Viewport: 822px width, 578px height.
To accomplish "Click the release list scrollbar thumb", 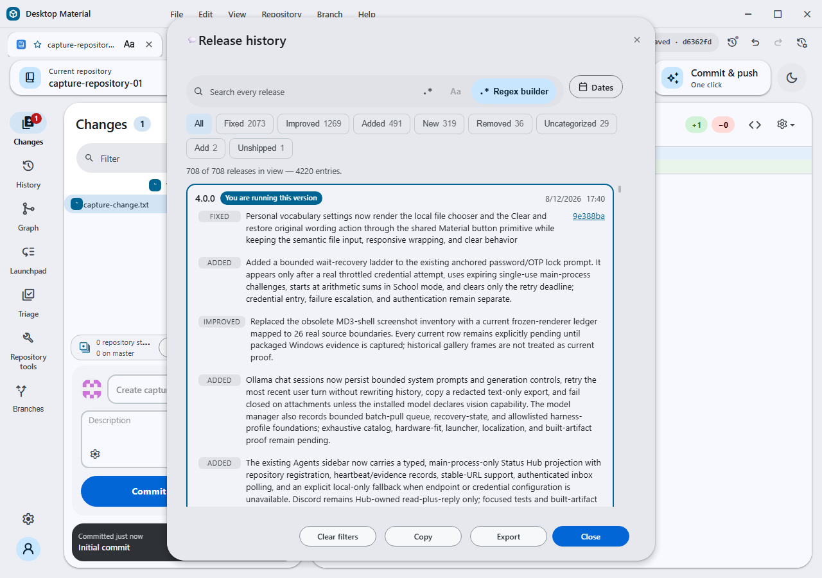I will (620, 189).
